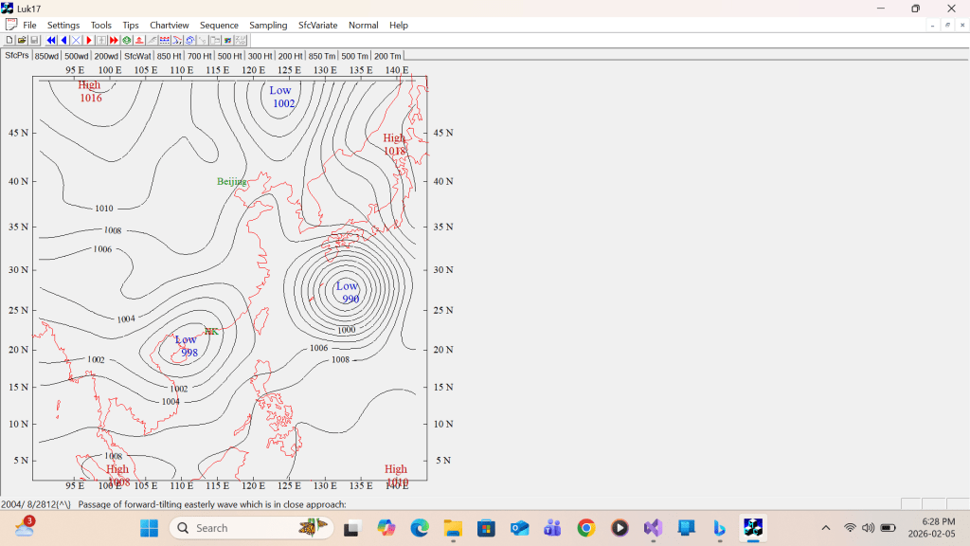Switch to the SfcWat tab
Screen dimensions: 970x546
click(x=137, y=56)
